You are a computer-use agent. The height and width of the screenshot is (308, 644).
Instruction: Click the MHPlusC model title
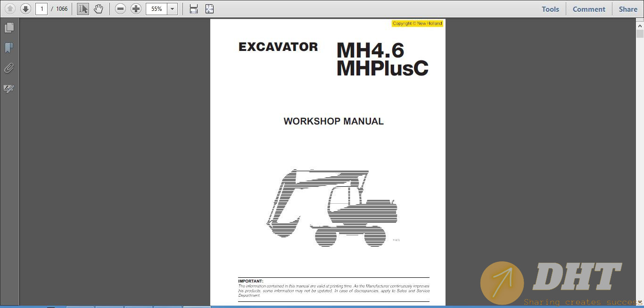click(x=382, y=68)
